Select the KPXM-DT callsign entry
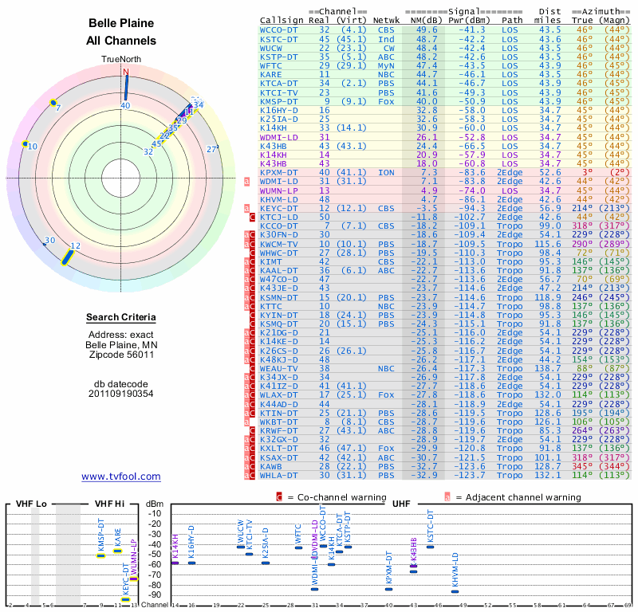The image size is (638, 612). (278, 172)
